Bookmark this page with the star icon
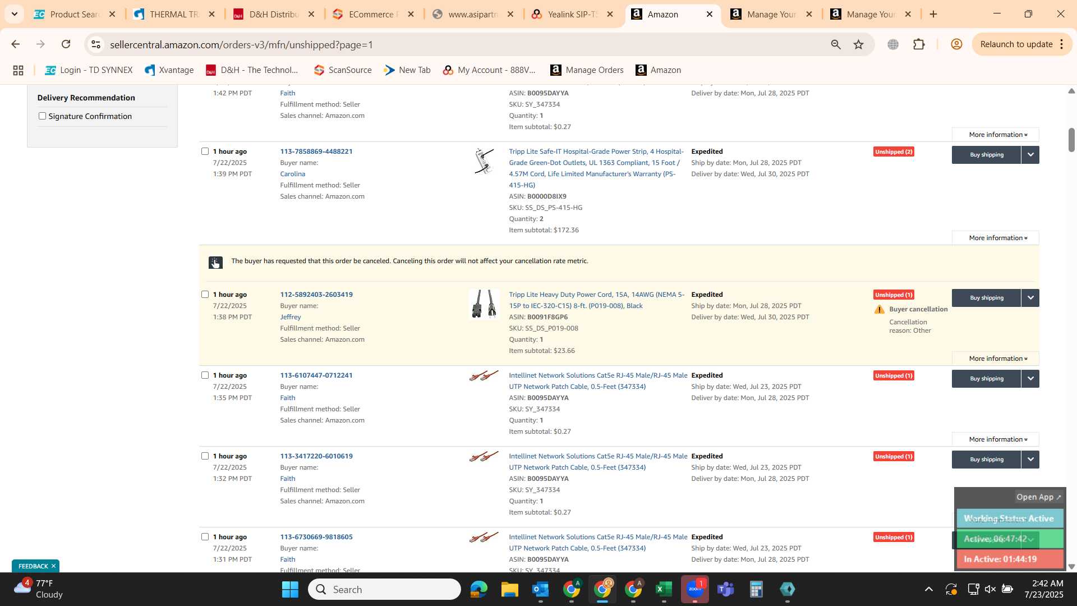Viewport: 1077px width, 606px height. [859, 44]
